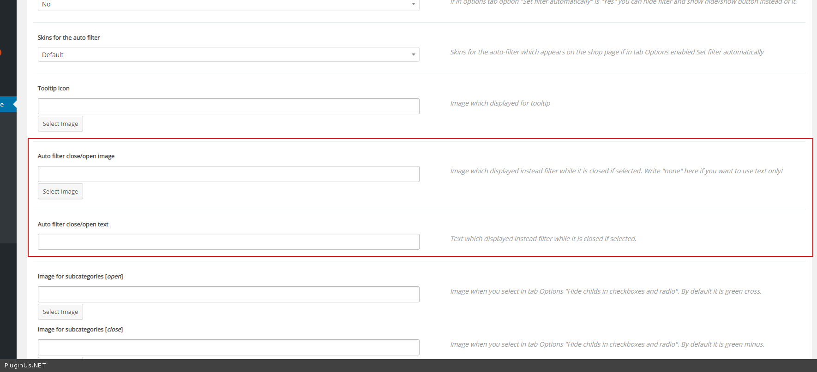817x372 pixels.
Task: Click Select Image under subcategories [open]
Action: pyautogui.click(x=60, y=312)
